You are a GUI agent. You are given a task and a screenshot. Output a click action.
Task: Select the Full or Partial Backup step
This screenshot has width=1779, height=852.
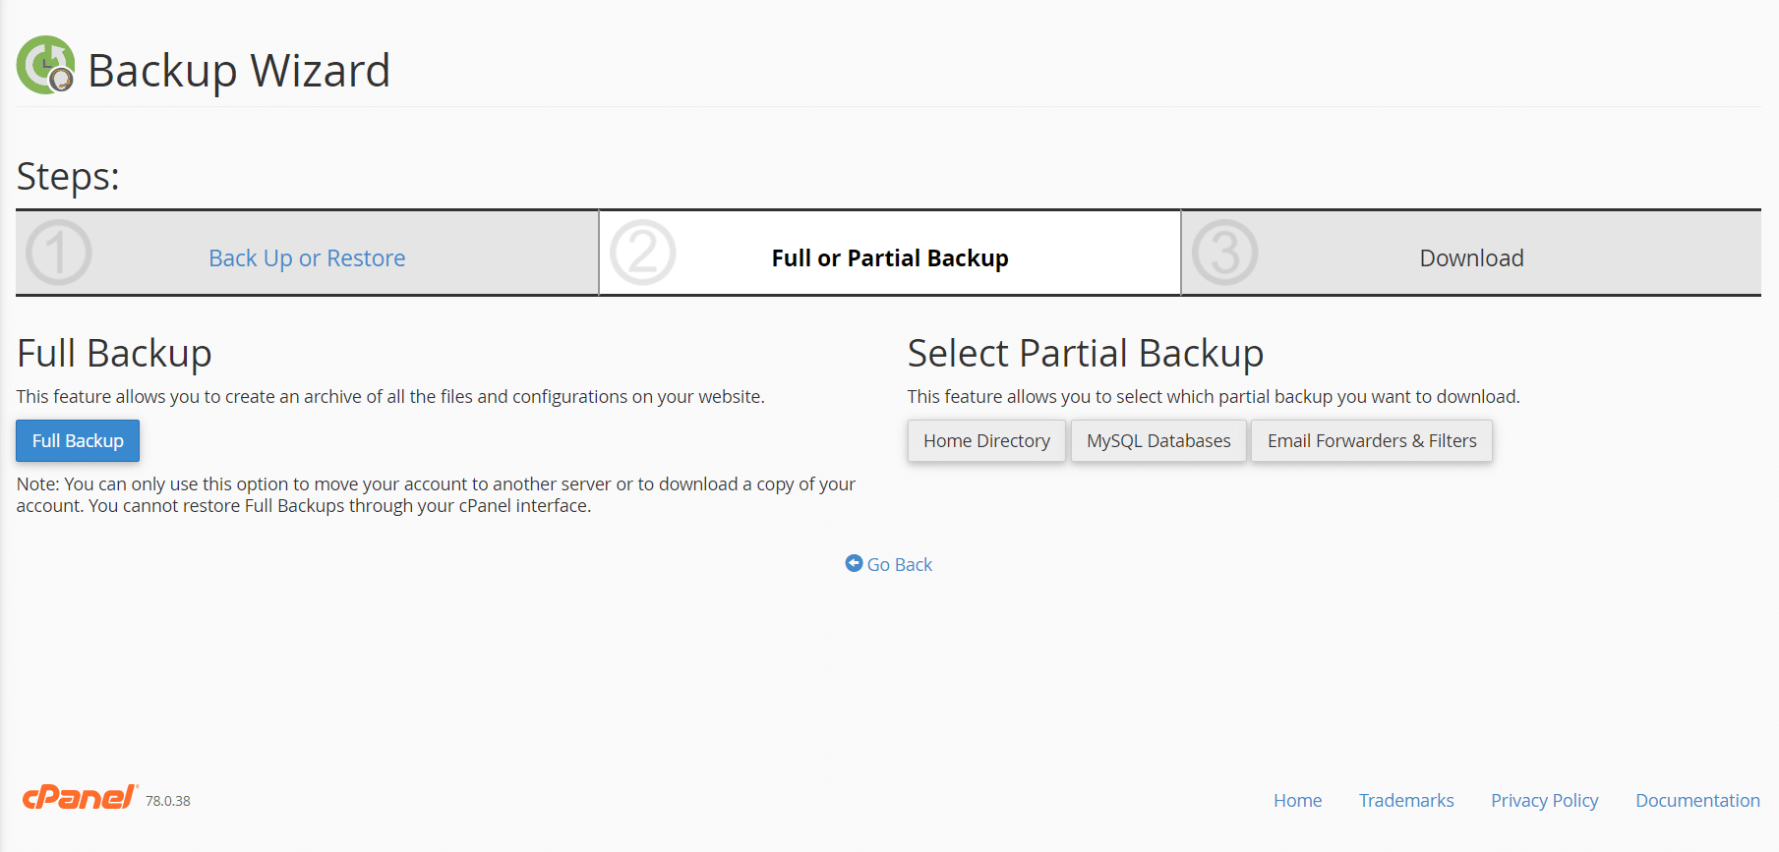click(x=890, y=258)
